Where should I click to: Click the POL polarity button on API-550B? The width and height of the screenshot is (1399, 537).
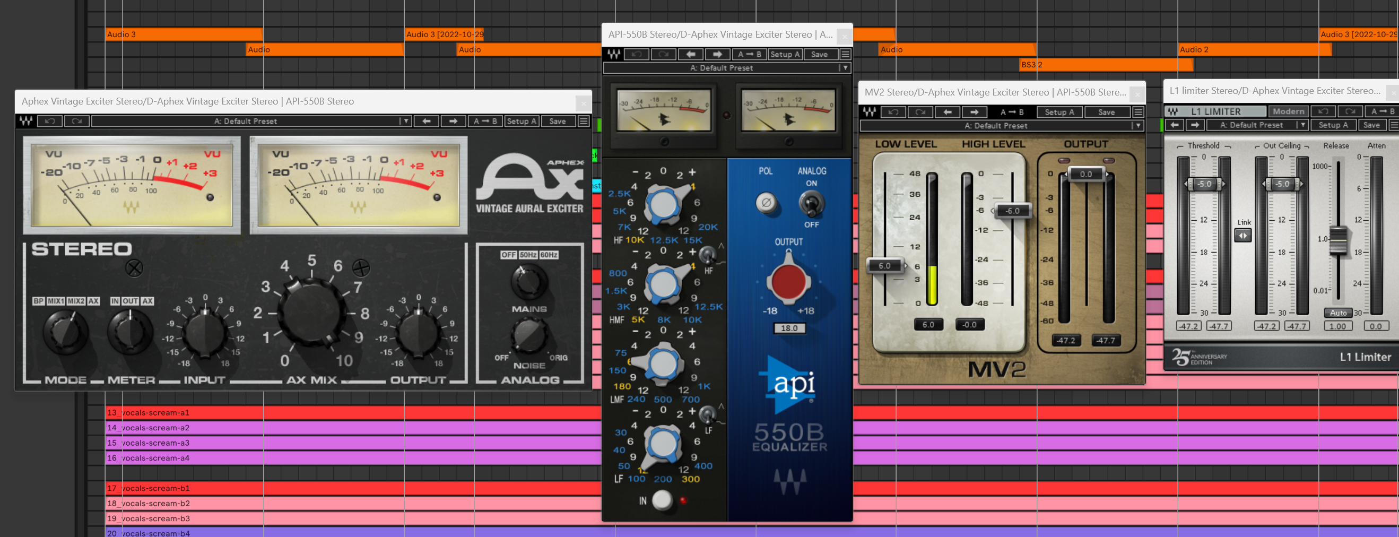766,203
